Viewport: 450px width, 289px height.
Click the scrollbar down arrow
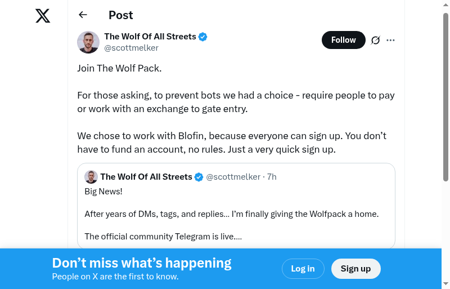point(446,284)
